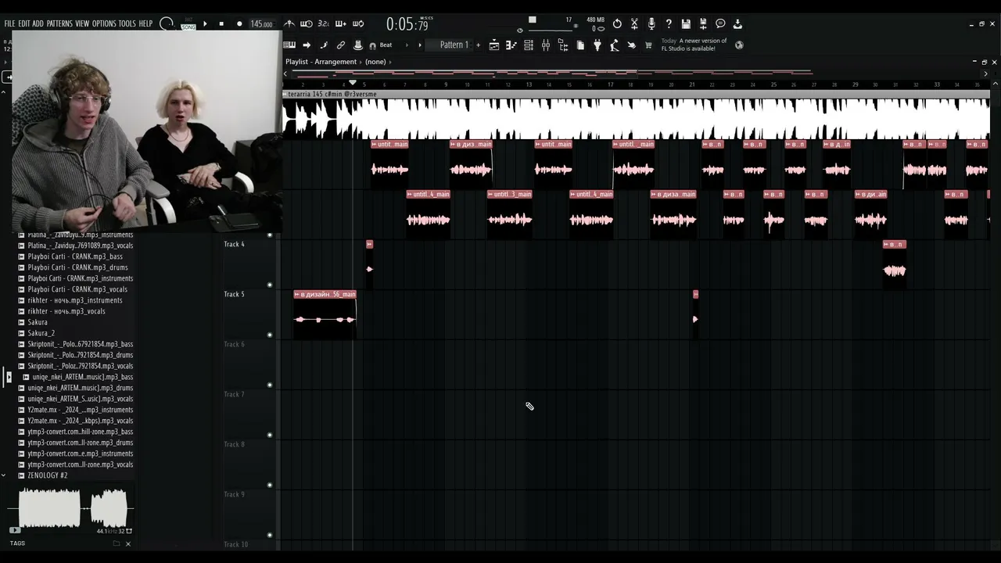1001x563 pixels.
Task: Toggle the headphone snap selector icon
Action: (372, 45)
